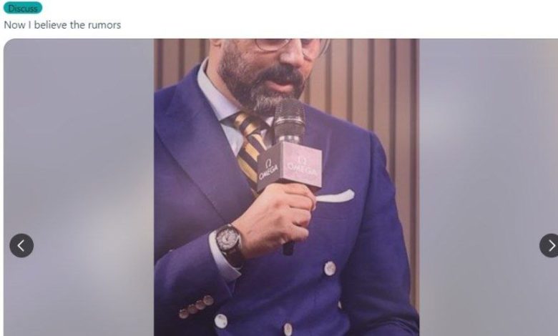Open the central photo of man in blue suit

tap(286, 187)
